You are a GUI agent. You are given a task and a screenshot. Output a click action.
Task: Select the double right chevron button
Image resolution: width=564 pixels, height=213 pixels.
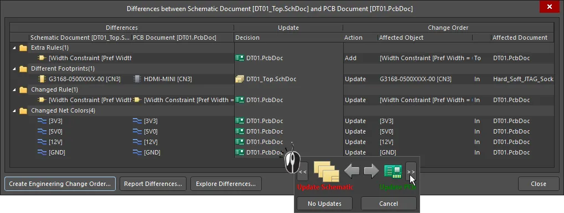tap(411, 172)
